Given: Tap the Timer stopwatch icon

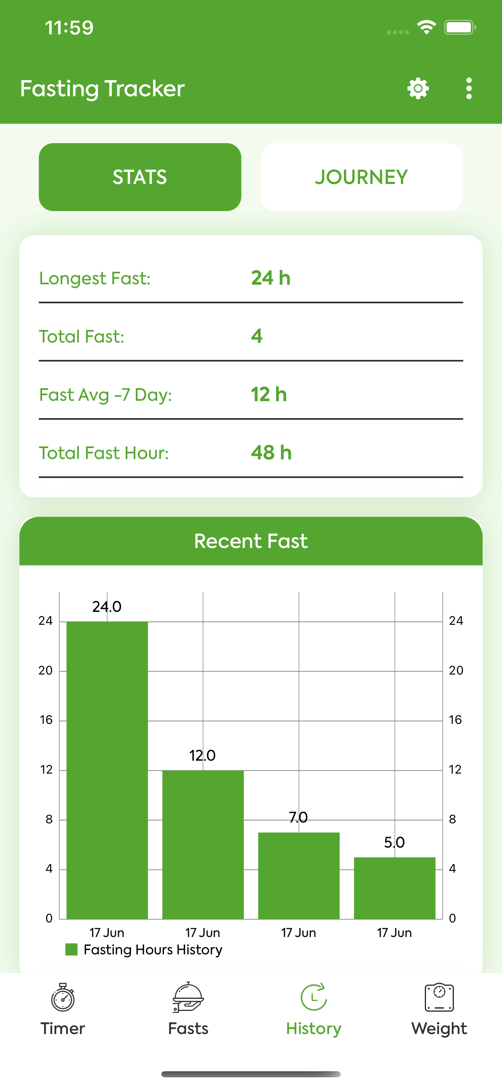Looking at the screenshot, I should (x=63, y=998).
